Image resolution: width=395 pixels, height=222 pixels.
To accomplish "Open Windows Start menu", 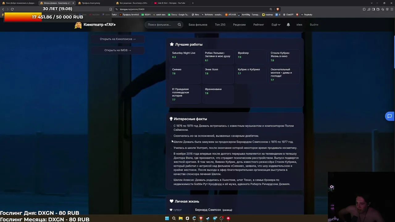I will 167,218.
